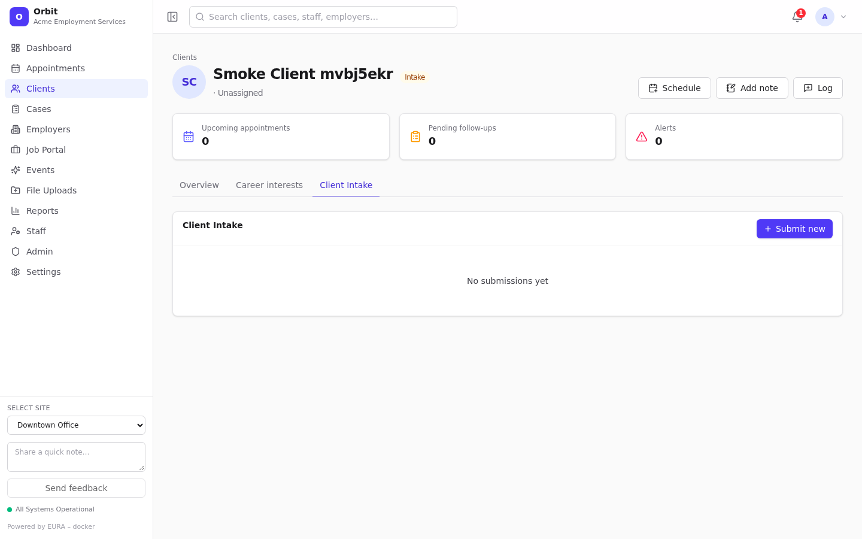Click the Upcoming appointments calendar icon

pyautogui.click(x=189, y=137)
